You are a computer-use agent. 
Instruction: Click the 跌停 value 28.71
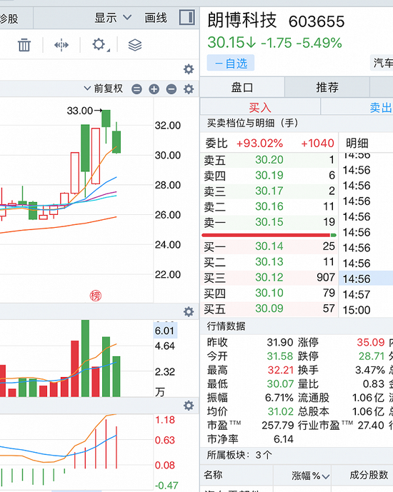372,356
